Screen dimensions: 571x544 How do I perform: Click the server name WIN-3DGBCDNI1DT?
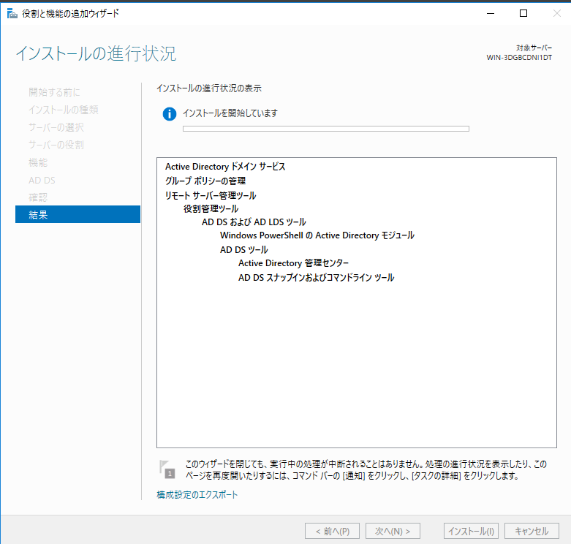tap(519, 58)
